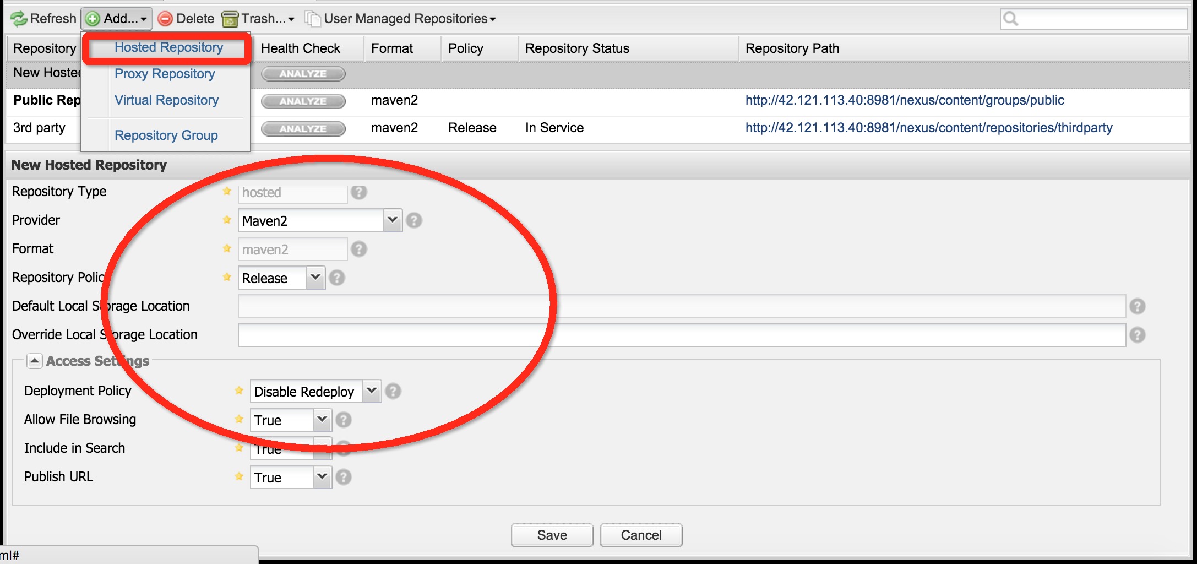1197x564 pixels.
Task: Click help icon next to Deployment Policy
Action: (x=393, y=392)
